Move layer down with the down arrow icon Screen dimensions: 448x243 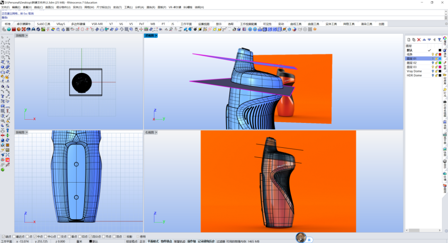(x=429, y=40)
